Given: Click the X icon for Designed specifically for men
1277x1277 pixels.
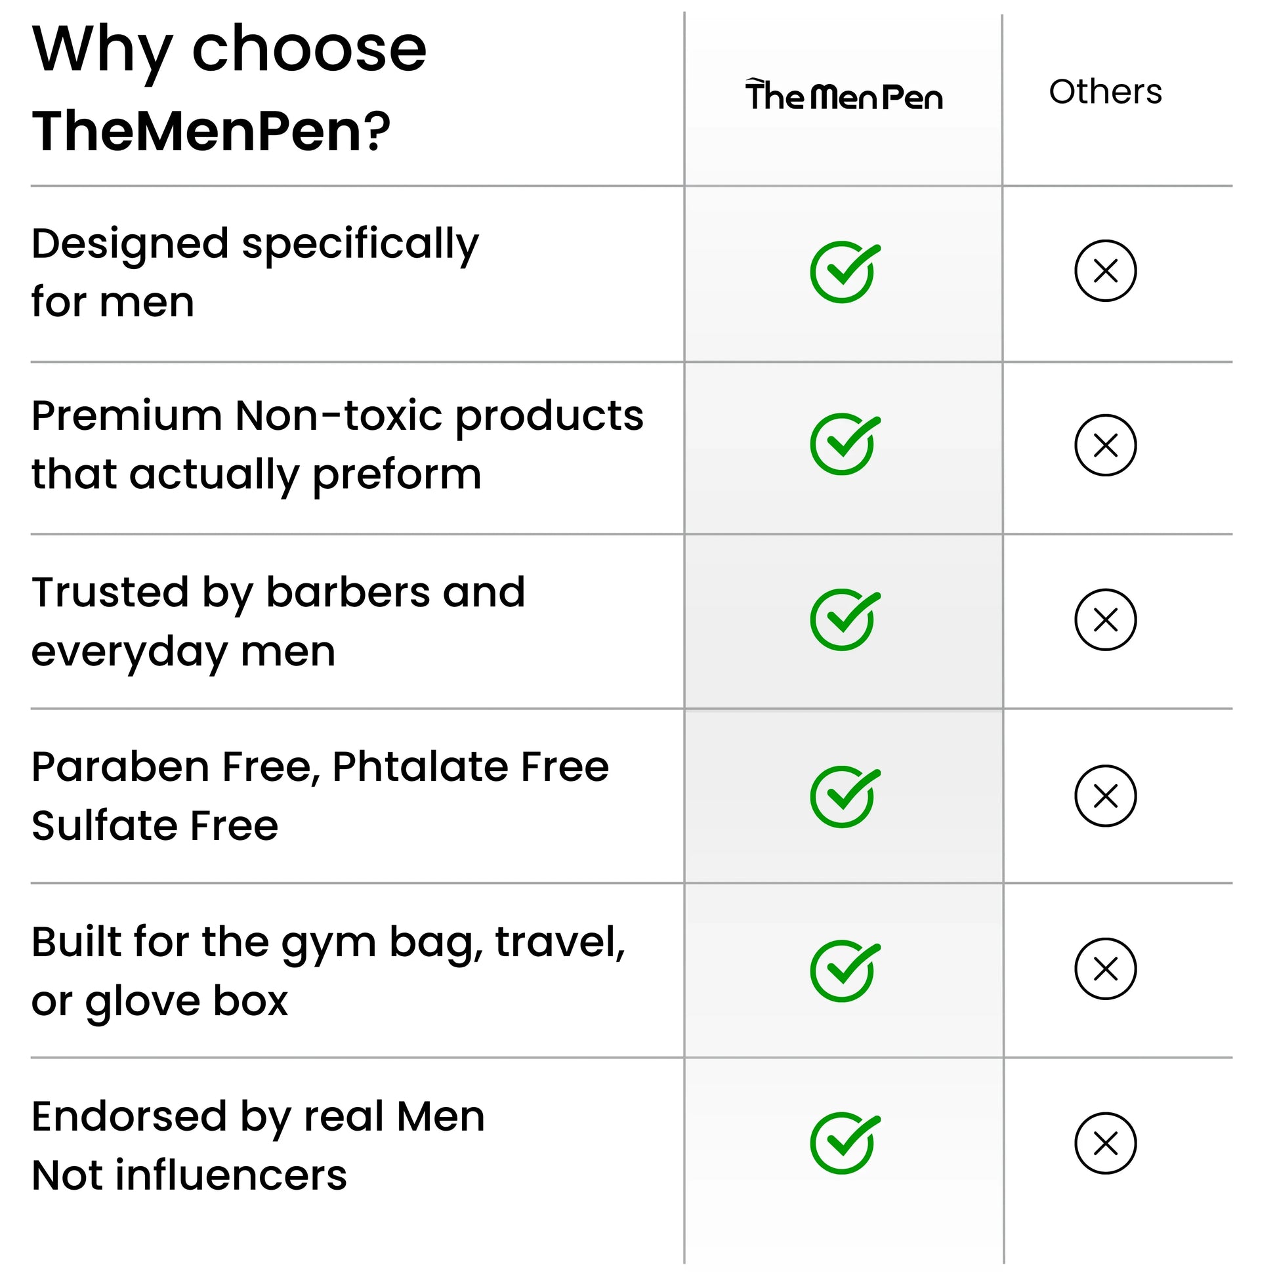Looking at the screenshot, I should tap(1105, 271).
